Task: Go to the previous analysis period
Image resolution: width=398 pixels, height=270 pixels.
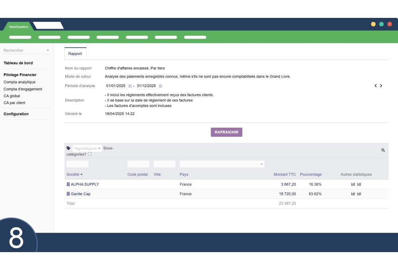Action: 376,85
